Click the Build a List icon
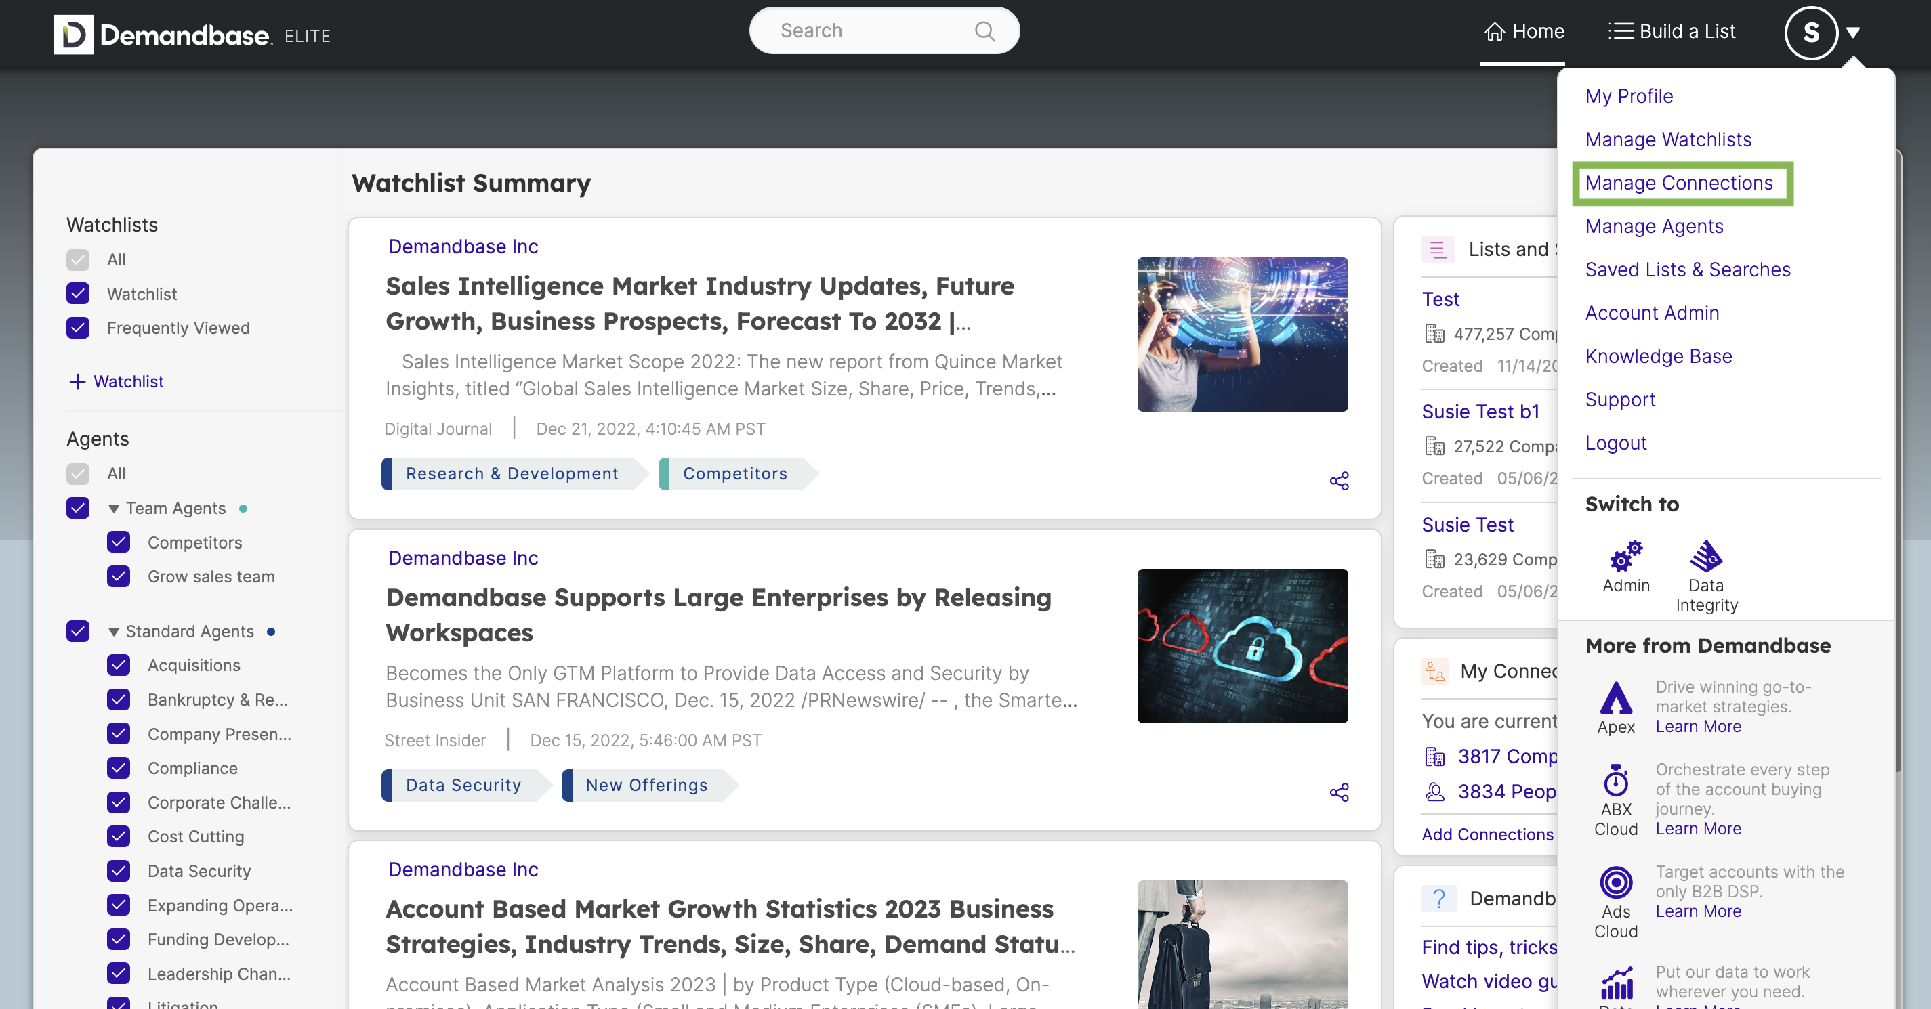Viewport: 1931px width, 1009px height. pyautogui.click(x=1621, y=30)
